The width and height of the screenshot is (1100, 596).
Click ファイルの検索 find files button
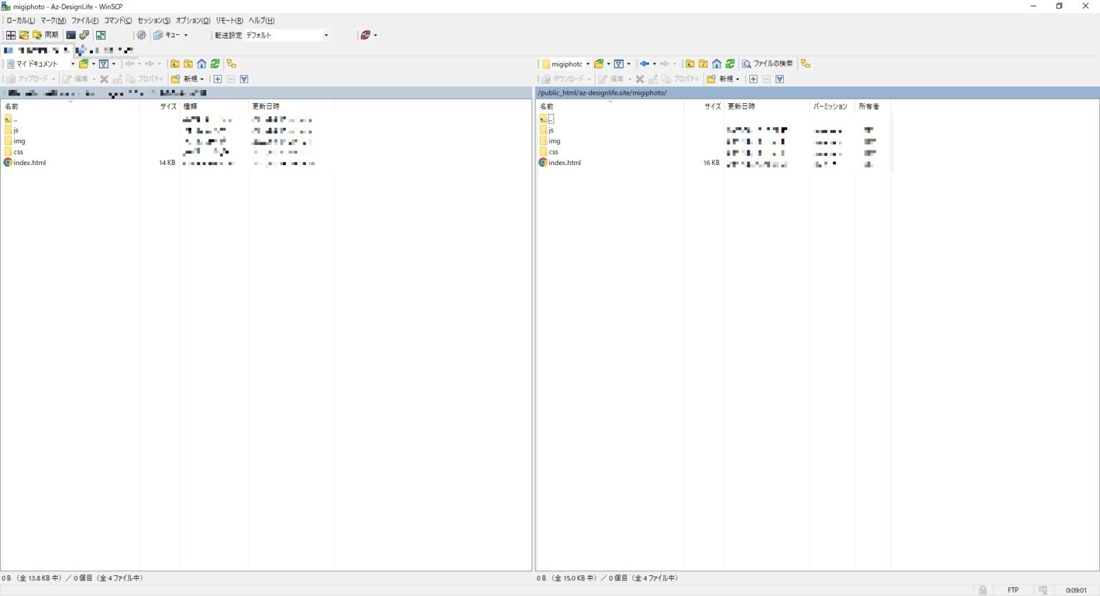click(767, 64)
